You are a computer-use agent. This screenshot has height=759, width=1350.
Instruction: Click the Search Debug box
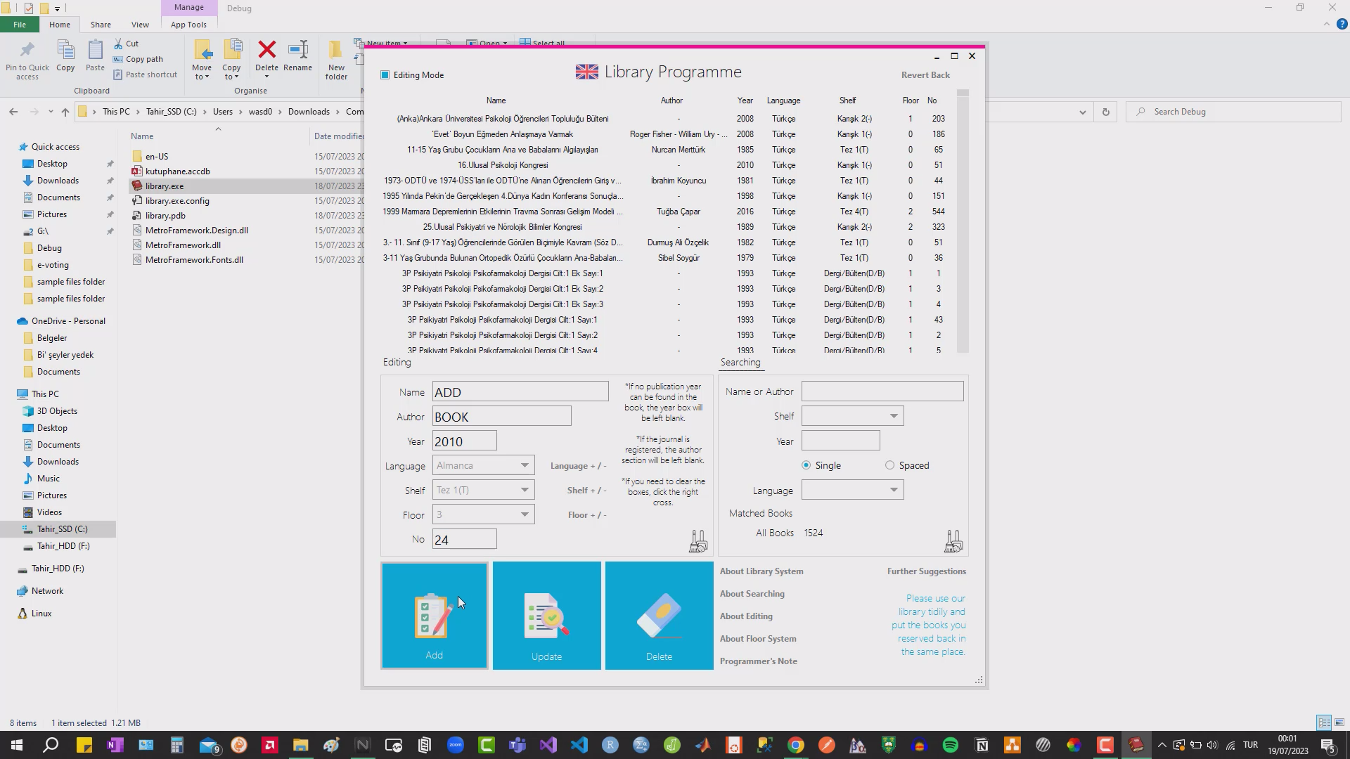point(1234,112)
